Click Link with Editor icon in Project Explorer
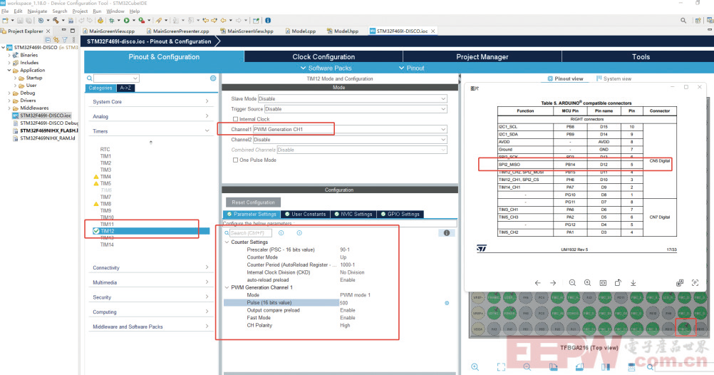 pyautogui.click(x=56, y=40)
